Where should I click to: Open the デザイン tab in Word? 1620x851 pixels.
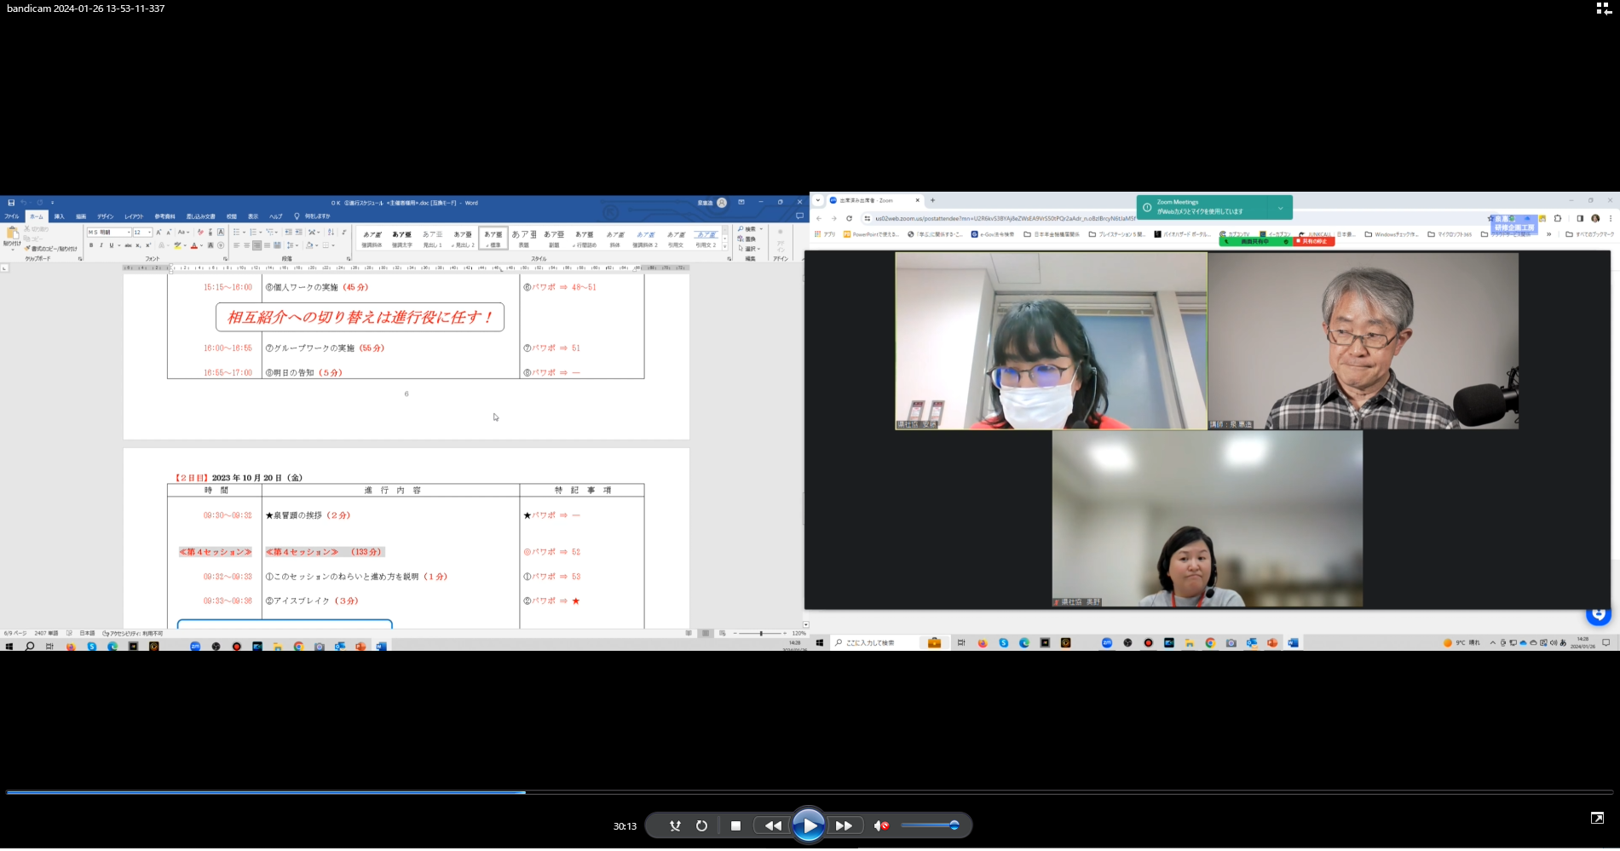[105, 216]
